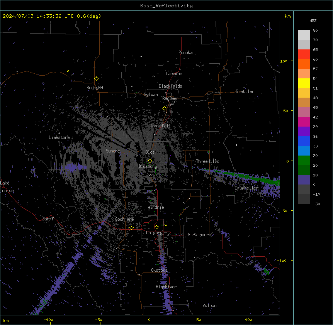Click the yellow diamond marker above RockyMH
Viewport: 333px width, 325px height.
click(97, 79)
